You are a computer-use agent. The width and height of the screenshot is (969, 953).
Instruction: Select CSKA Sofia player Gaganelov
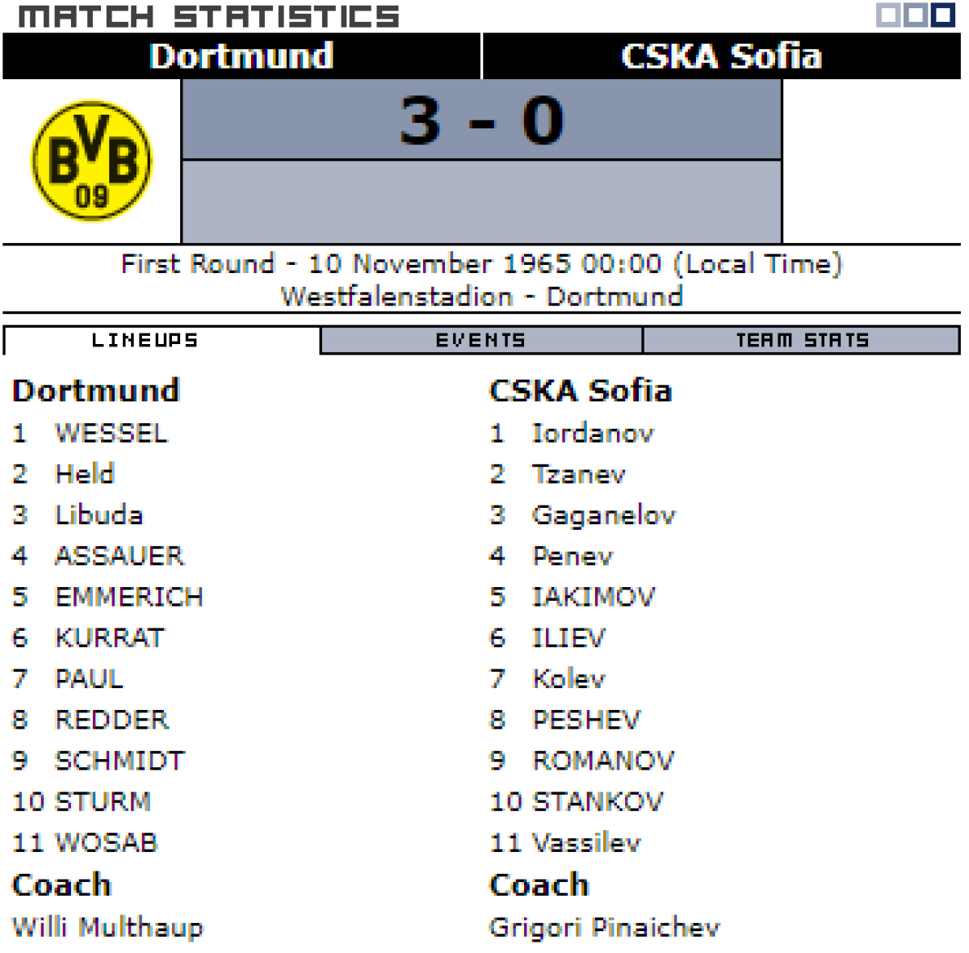coord(603,515)
